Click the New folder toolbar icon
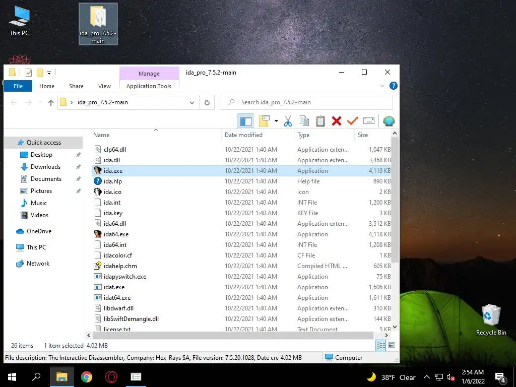This screenshot has height=387, width=516. 264,121
